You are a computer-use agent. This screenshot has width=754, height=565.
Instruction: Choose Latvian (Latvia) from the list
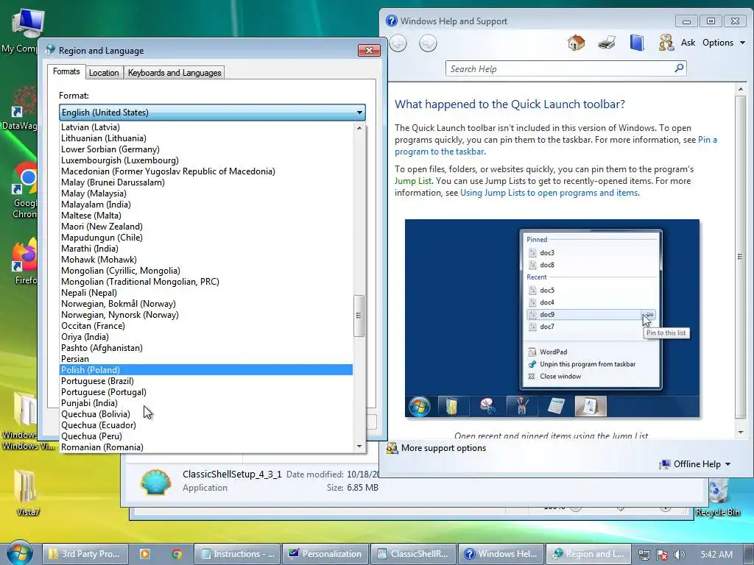(x=206, y=127)
